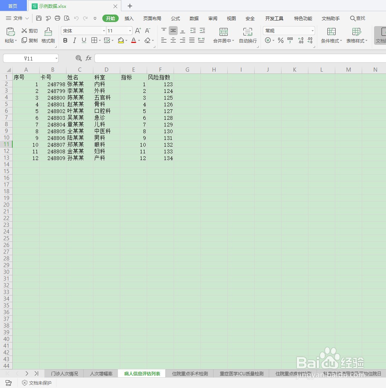Go to next sheet arrow
This screenshot has width=386, height=388.
(x=27, y=373)
